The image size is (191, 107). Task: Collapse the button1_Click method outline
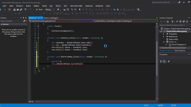pyautogui.click(x=38, y=38)
